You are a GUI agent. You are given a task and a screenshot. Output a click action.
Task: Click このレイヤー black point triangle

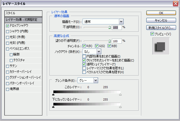click(x=53, y=94)
